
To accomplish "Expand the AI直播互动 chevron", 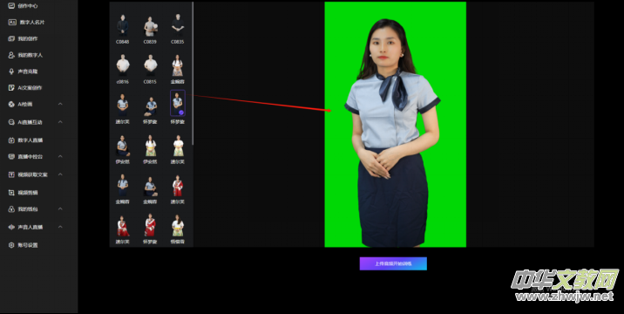I will pyautogui.click(x=60, y=122).
